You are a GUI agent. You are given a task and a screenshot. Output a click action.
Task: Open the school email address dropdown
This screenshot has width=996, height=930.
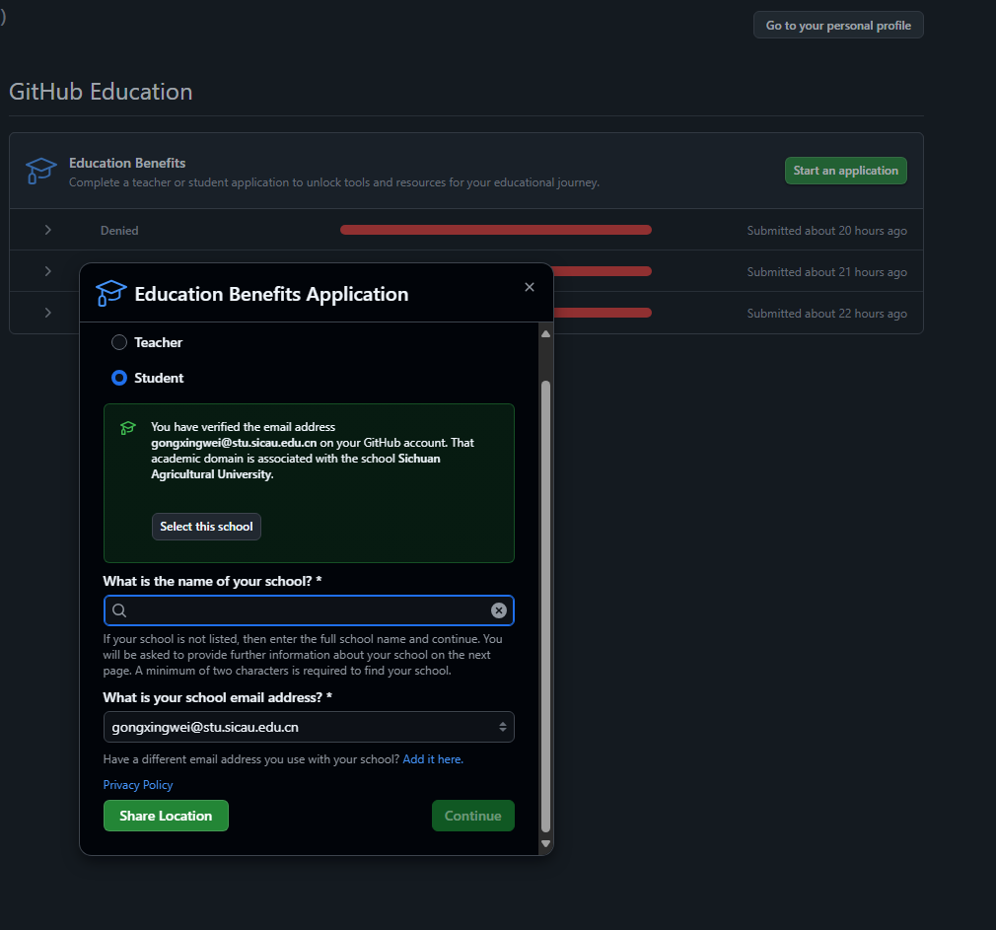pyautogui.click(x=309, y=727)
